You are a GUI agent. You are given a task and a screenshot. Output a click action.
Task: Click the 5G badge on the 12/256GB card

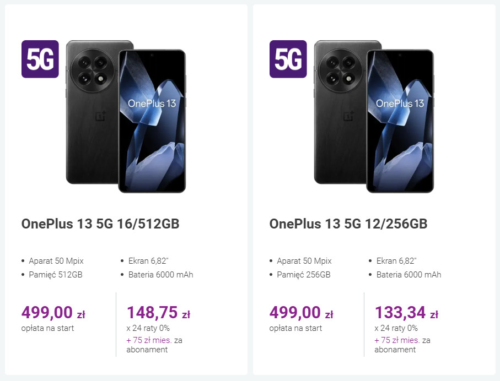[288, 59]
